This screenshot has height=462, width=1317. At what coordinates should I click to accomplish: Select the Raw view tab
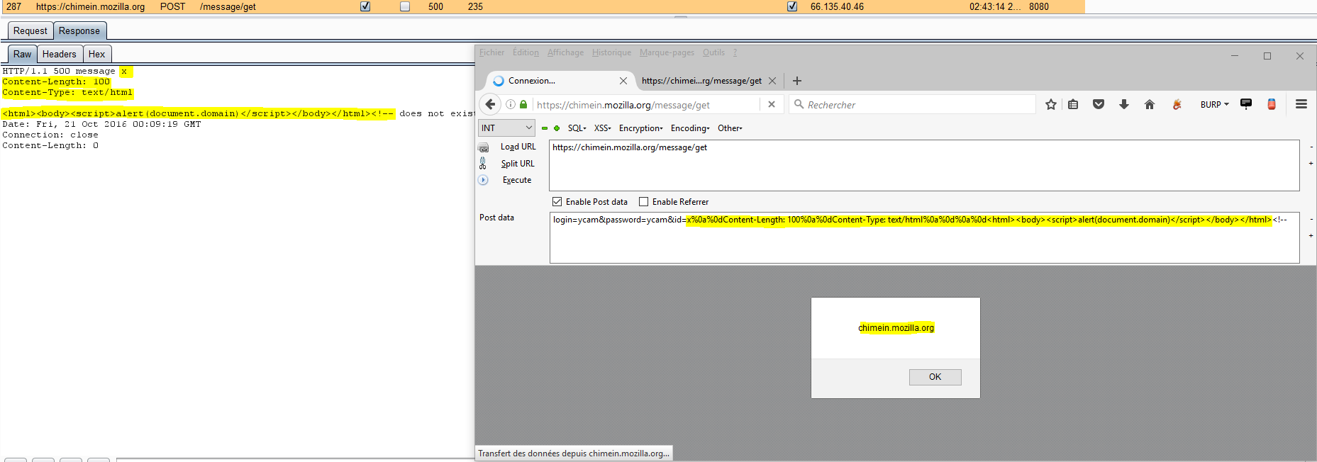[23, 54]
